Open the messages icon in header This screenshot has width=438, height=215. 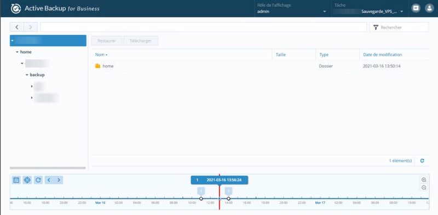coord(416,8)
